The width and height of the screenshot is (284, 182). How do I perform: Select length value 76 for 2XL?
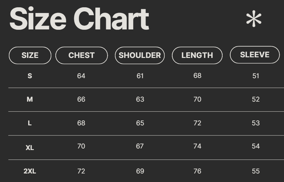(197, 171)
